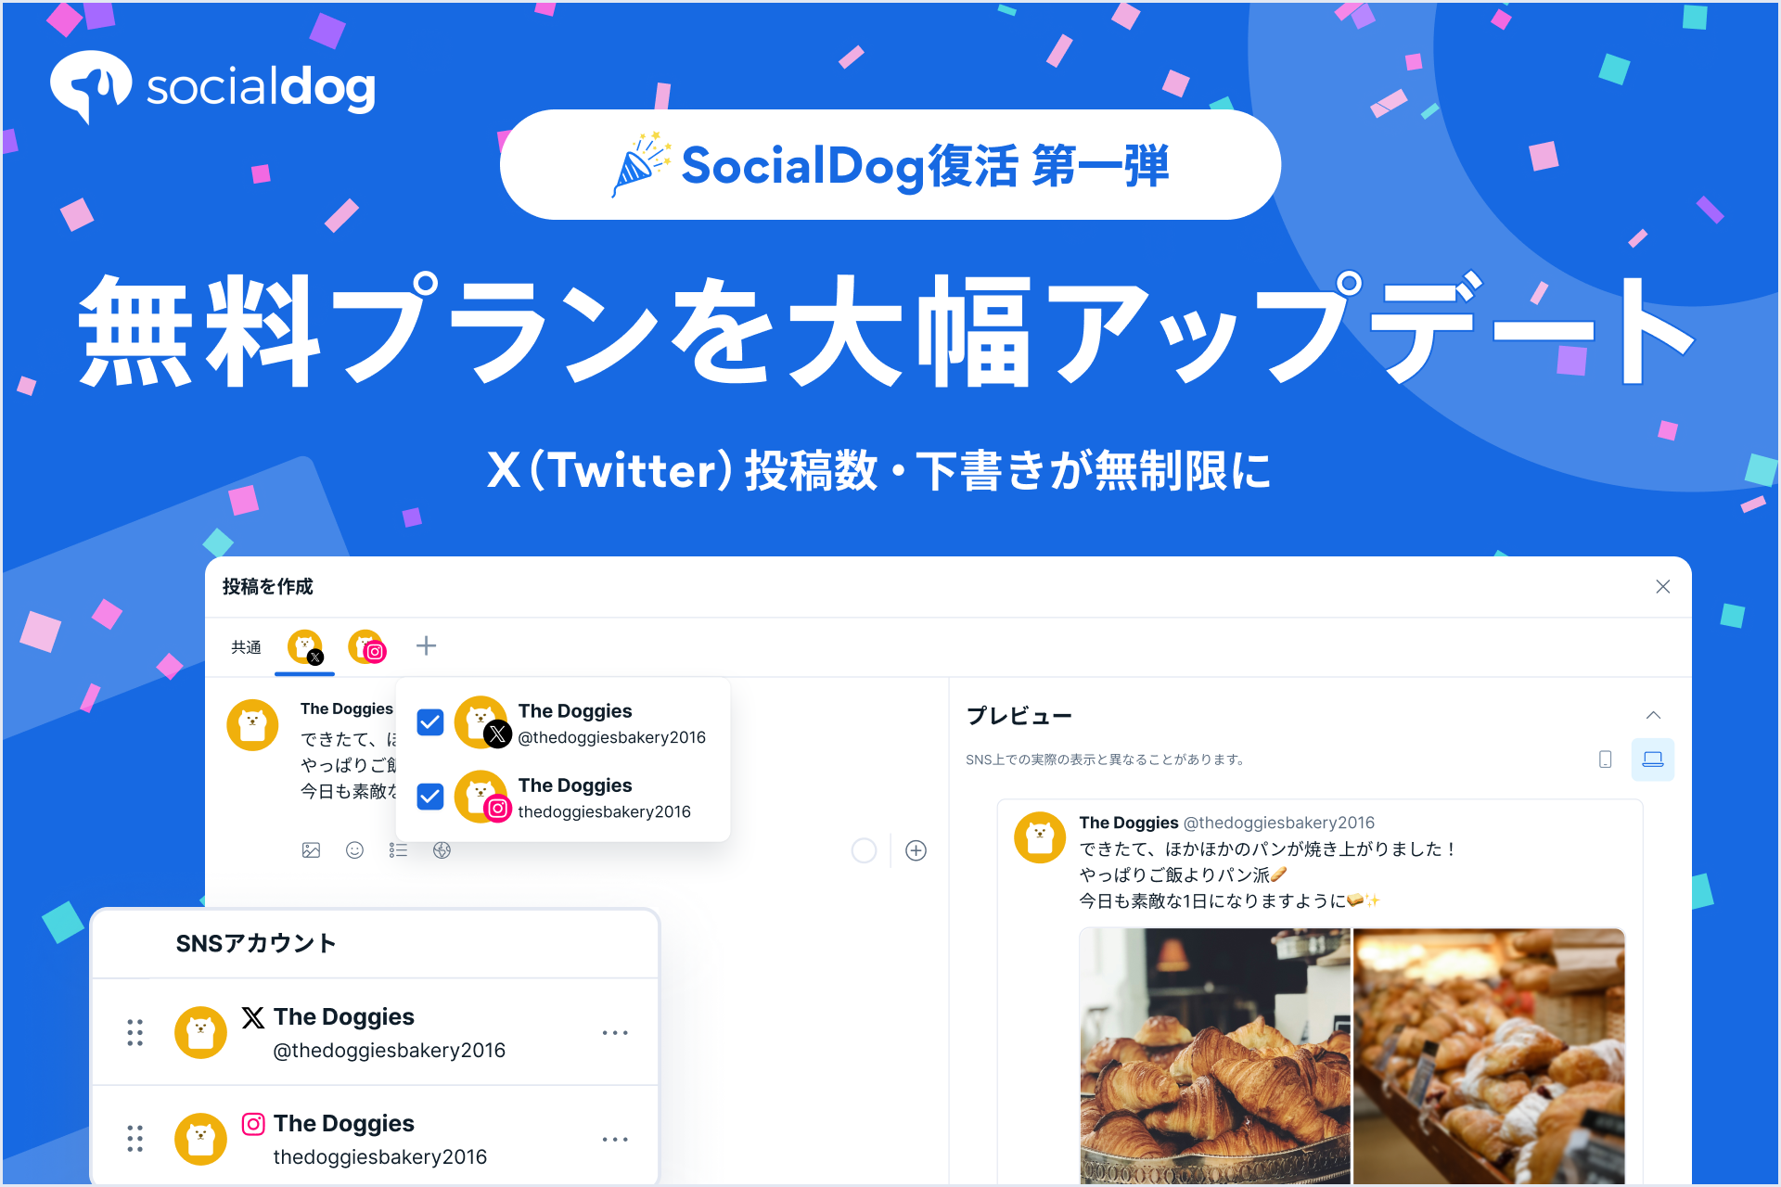1781x1187 pixels.
Task: Uncheck The Doggies Instagram account checkbox
Action: coord(430,797)
